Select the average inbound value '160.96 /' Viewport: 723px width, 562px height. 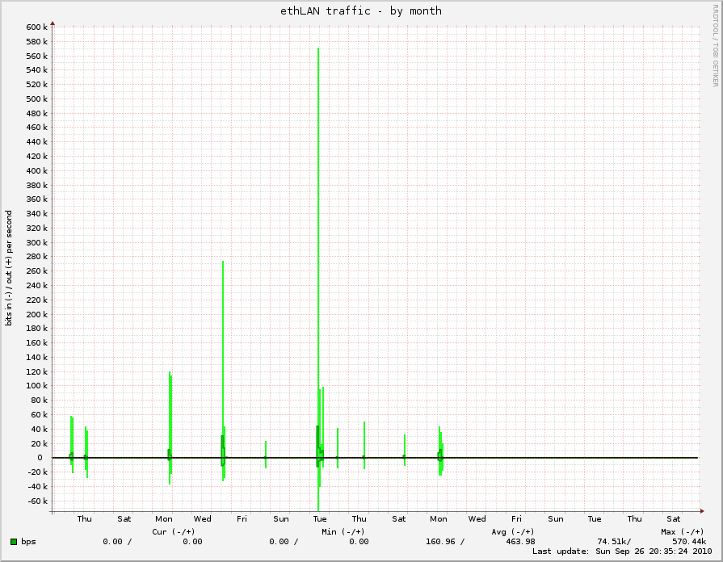click(x=445, y=542)
